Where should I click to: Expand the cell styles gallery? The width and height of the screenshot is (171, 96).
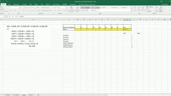[x=131, y=11]
